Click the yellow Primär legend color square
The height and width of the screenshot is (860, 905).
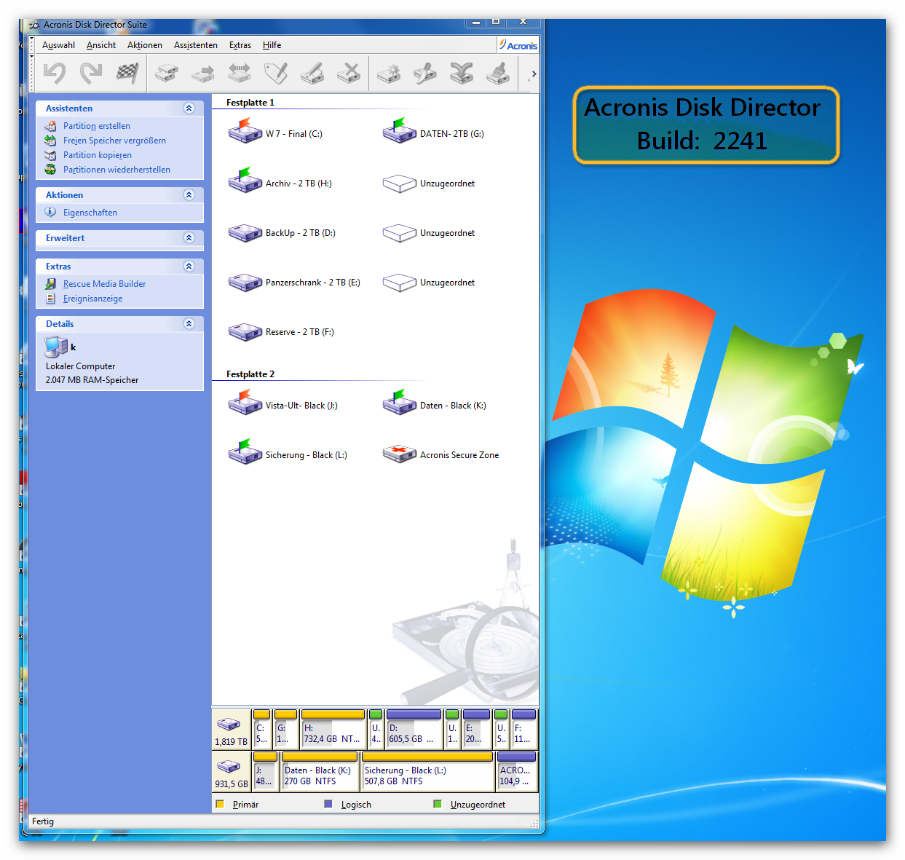pyautogui.click(x=220, y=804)
